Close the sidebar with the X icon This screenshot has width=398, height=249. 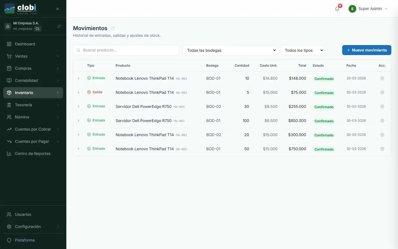pyautogui.click(x=57, y=9)
